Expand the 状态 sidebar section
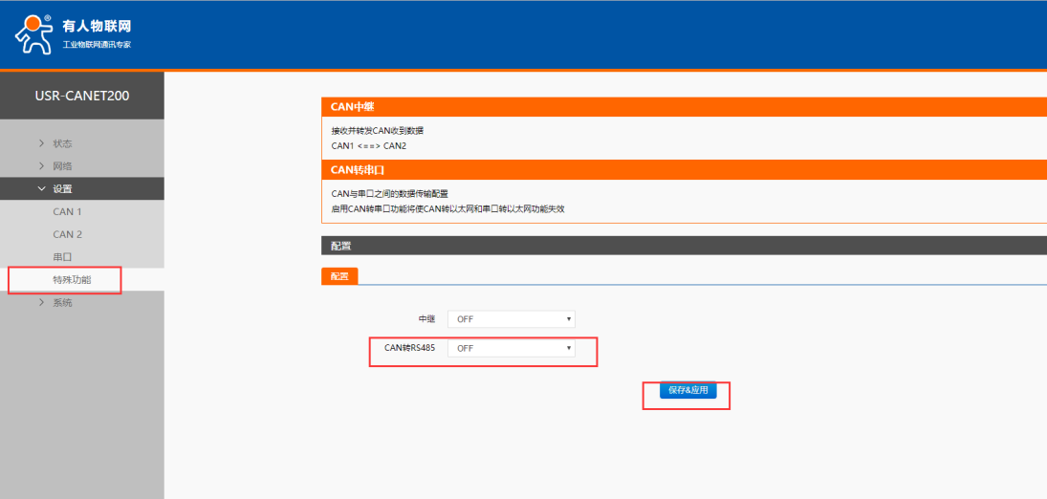The image size is (1047, 499). [62, 143]
